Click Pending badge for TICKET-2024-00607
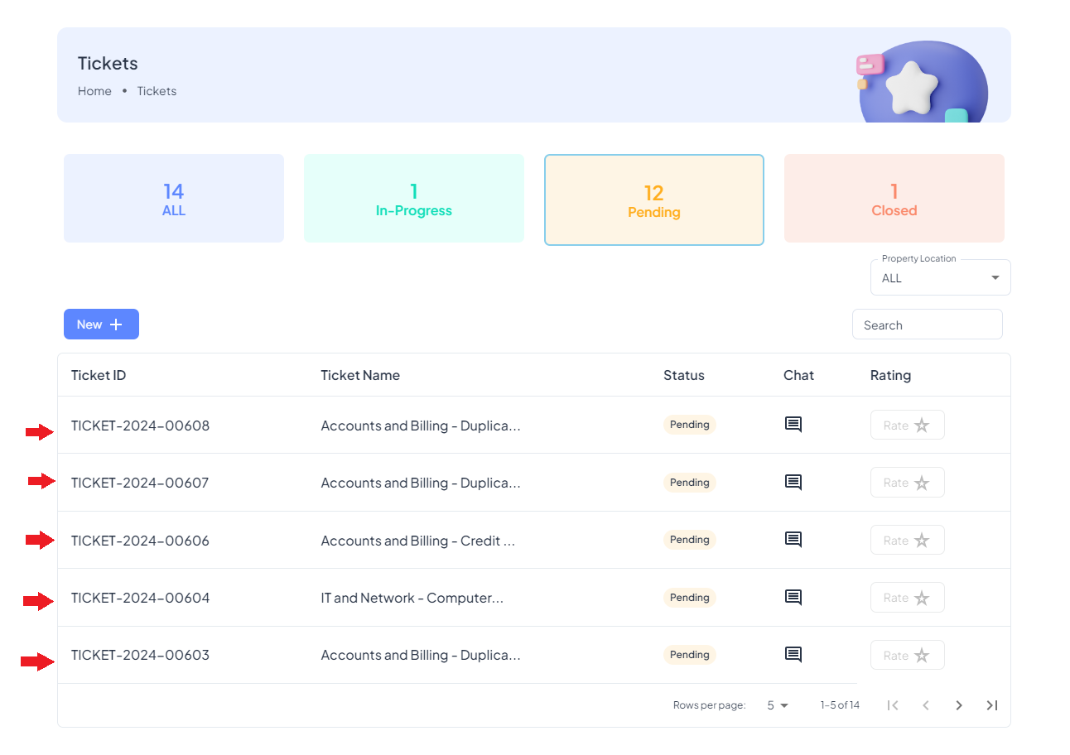This screenshot has height=755, width=1070. [x=690, y=483]
